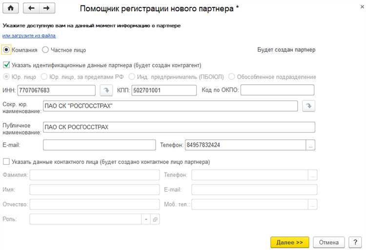Viewport: 366px width, 250px height.
Task: Expand the Роль dropdown list
Action: point(145,220)
